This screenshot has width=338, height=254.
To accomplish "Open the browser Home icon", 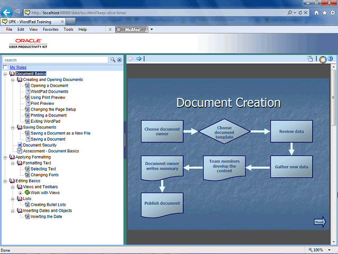I will point(316,13).
